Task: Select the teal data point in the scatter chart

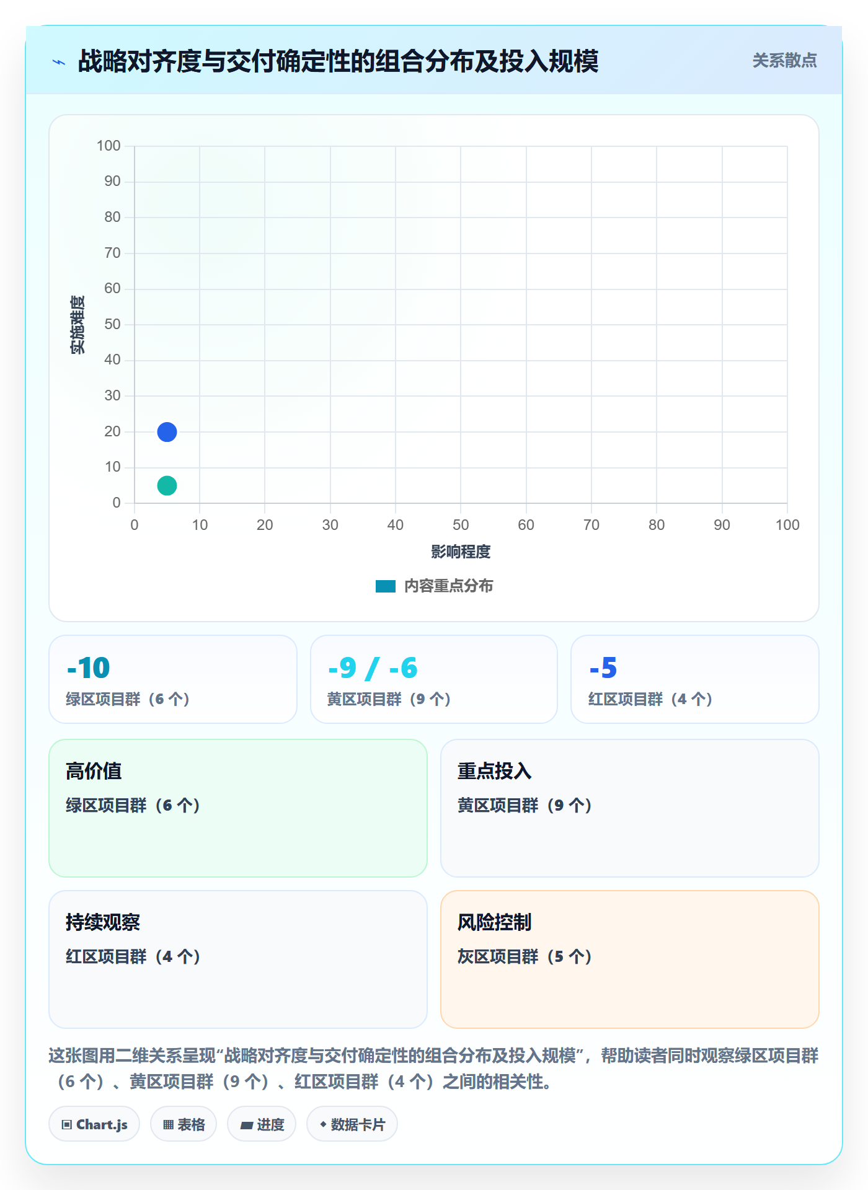Action: tap(167, 485)
